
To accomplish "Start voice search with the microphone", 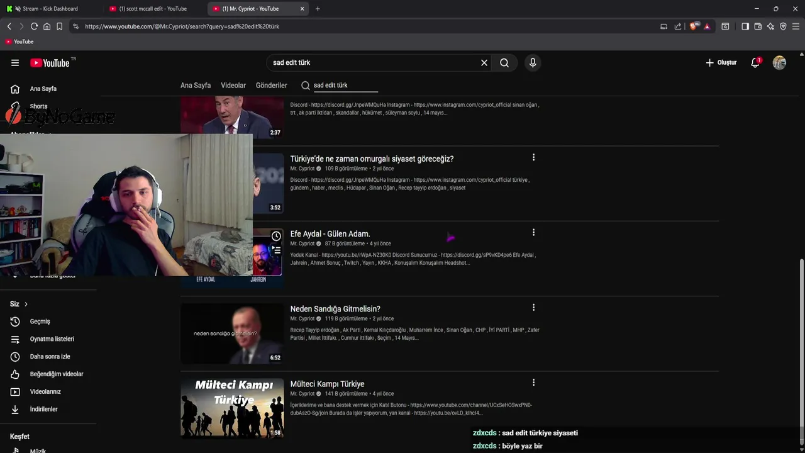I will coord(533,63).
